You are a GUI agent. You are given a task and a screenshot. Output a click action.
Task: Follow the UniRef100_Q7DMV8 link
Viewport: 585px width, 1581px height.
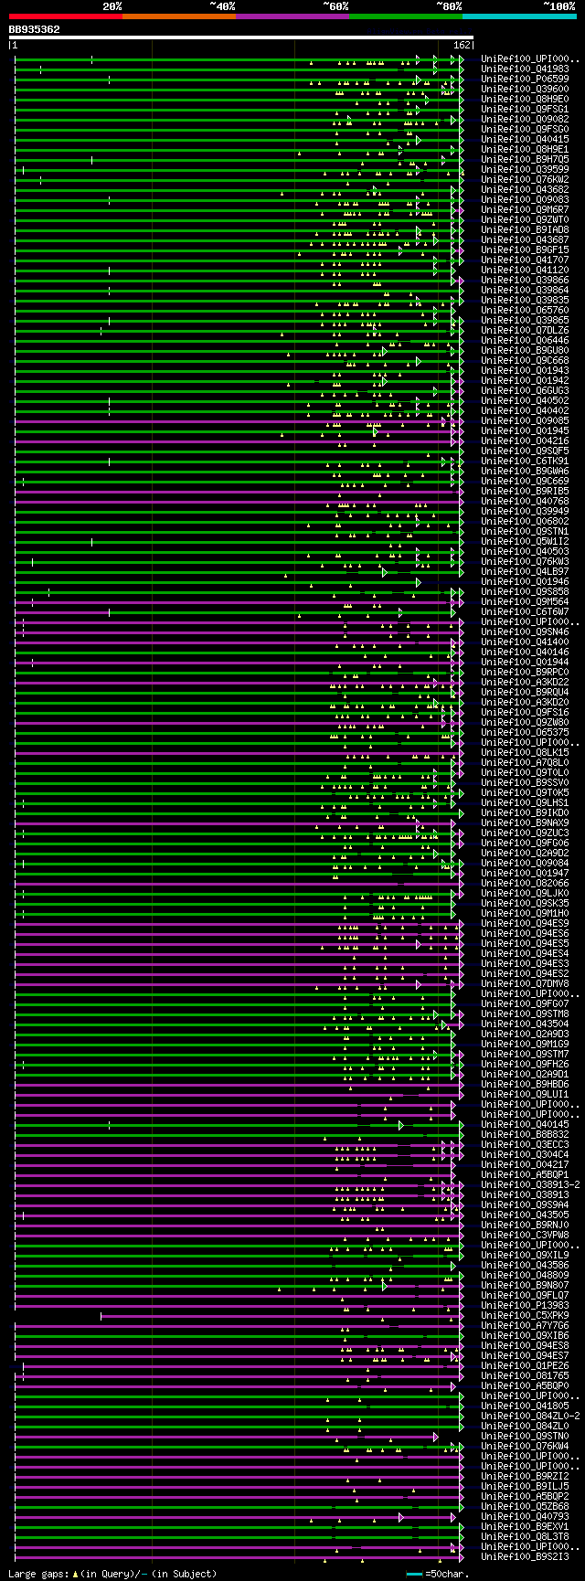pyautogui.click(x=525, y=983)
